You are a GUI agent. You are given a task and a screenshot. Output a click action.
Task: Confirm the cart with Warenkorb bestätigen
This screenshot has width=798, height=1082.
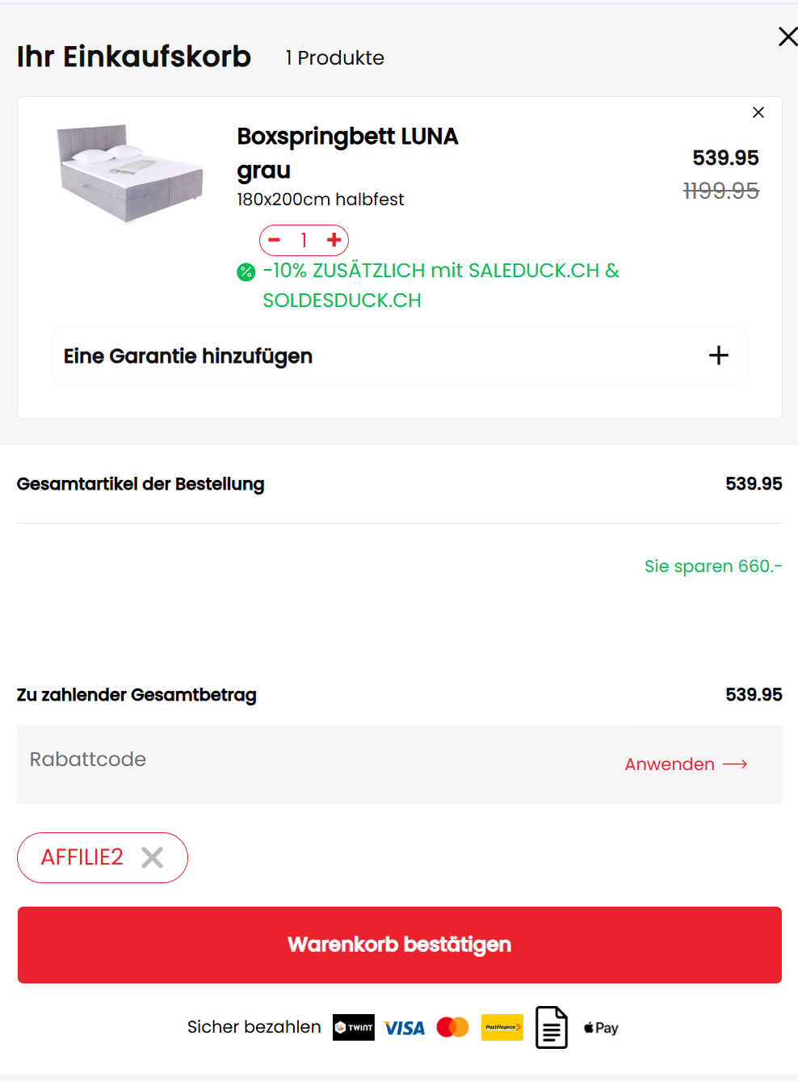pyautogui.click(x=399, y=945)
